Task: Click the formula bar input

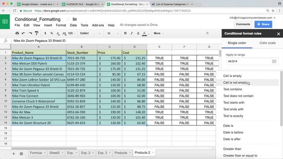Action: (115, 41)
